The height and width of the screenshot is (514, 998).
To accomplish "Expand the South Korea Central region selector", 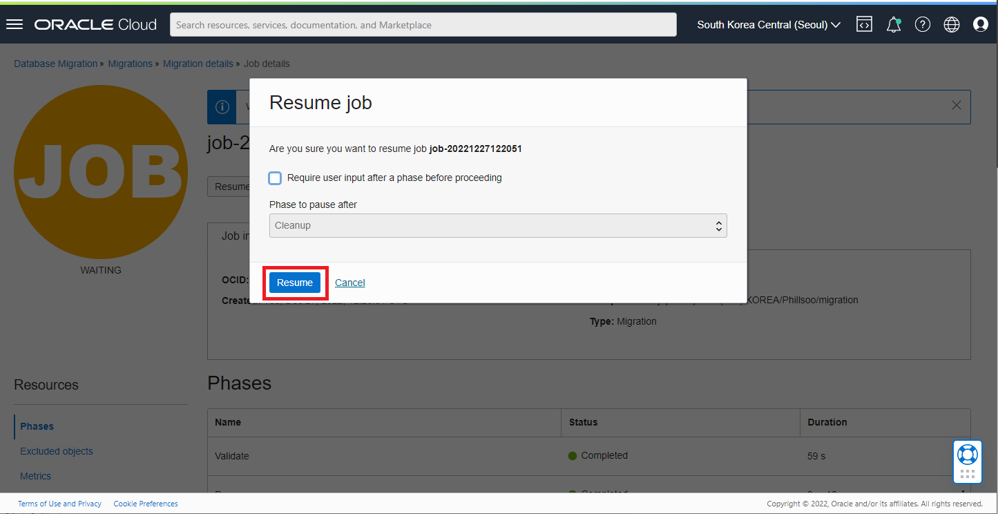I will pyautogui.click(x=769, y=25).
